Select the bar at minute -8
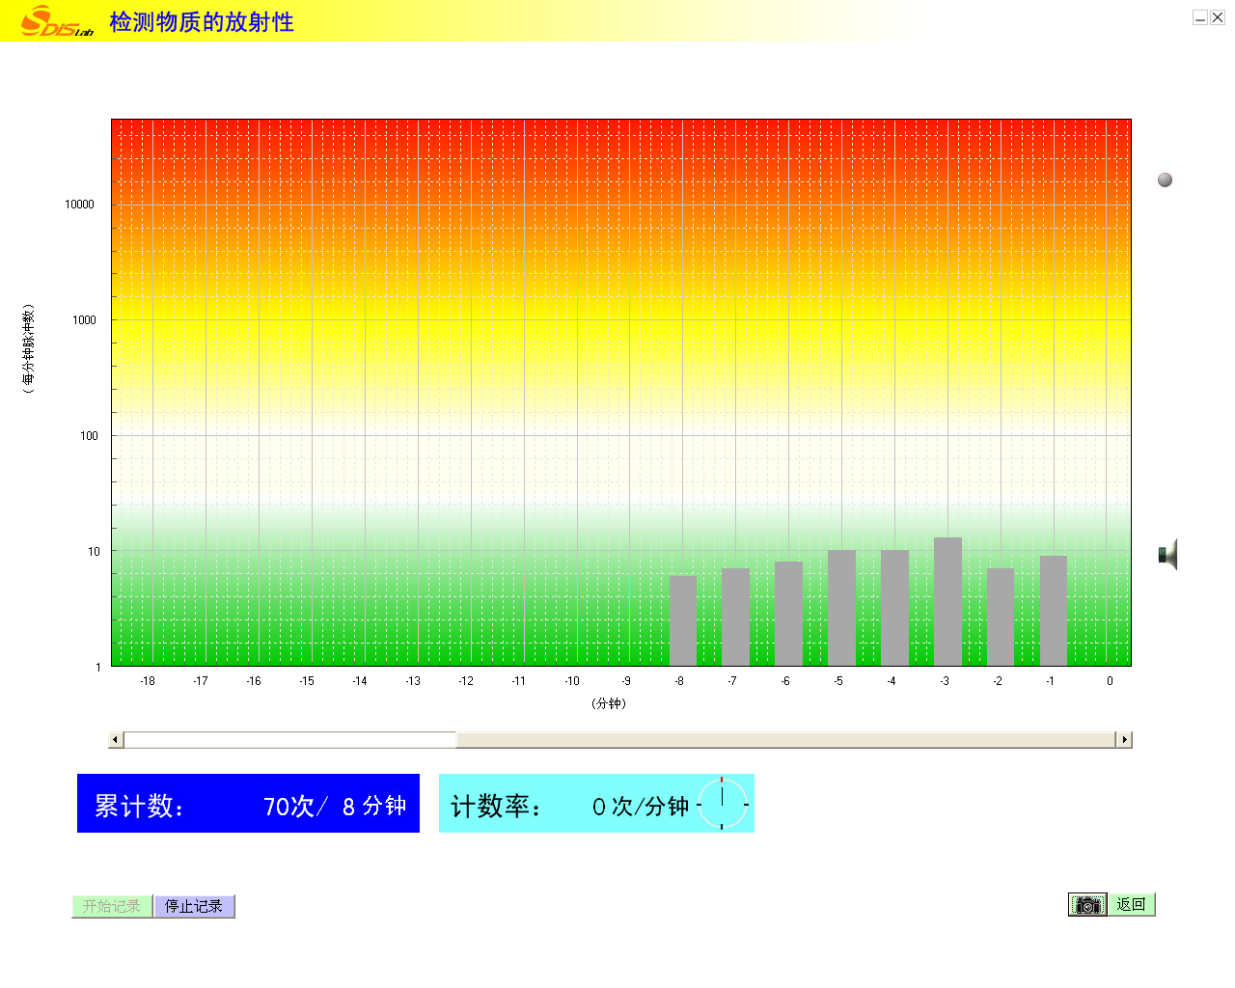 (682, 620)
